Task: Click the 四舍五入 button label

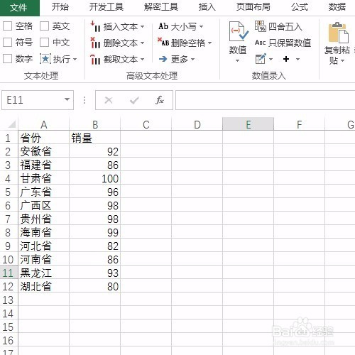Action: tap(285, 26)
